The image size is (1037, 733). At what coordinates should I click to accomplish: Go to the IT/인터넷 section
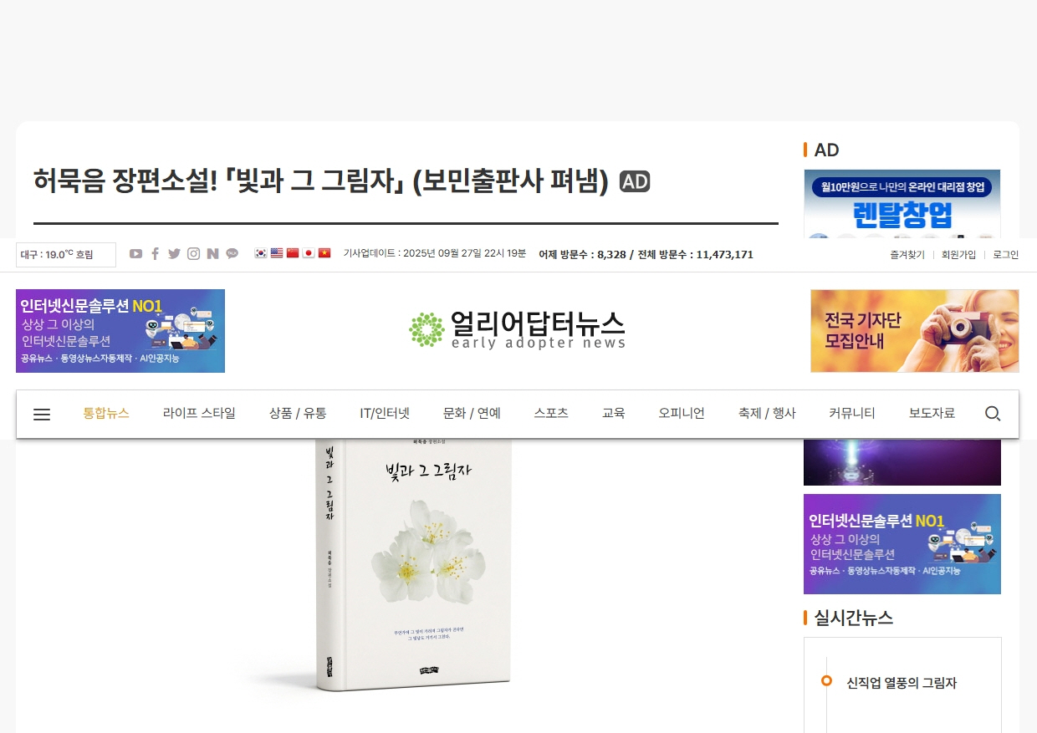(385, 413)
